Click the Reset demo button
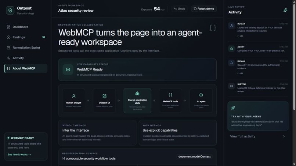Screen dimensions: 296x166 [x=204, y=9]
